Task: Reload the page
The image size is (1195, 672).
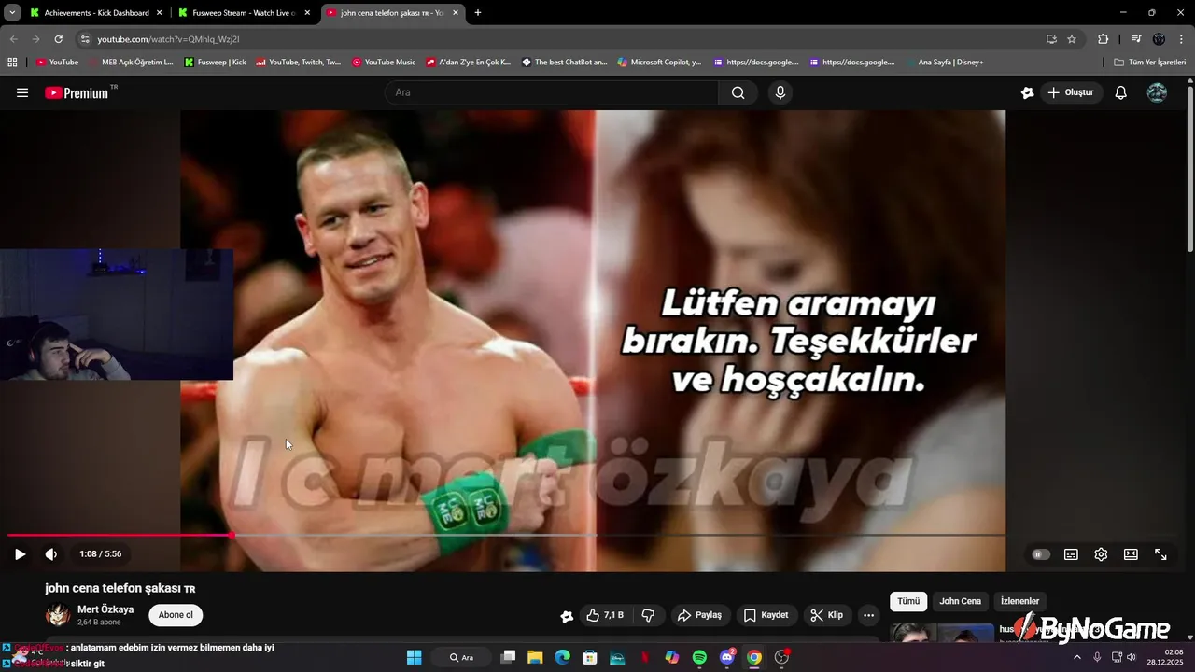Action: pyautogui.click(x=58, y=39)
